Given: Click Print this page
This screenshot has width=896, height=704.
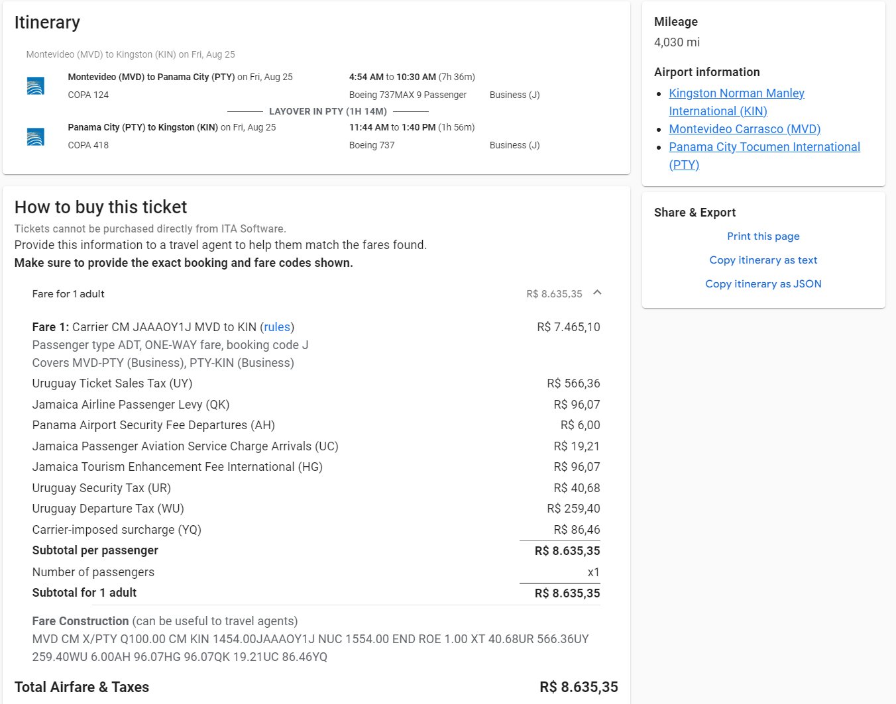Looking at the screenshot, I should [x=763, y=236].
